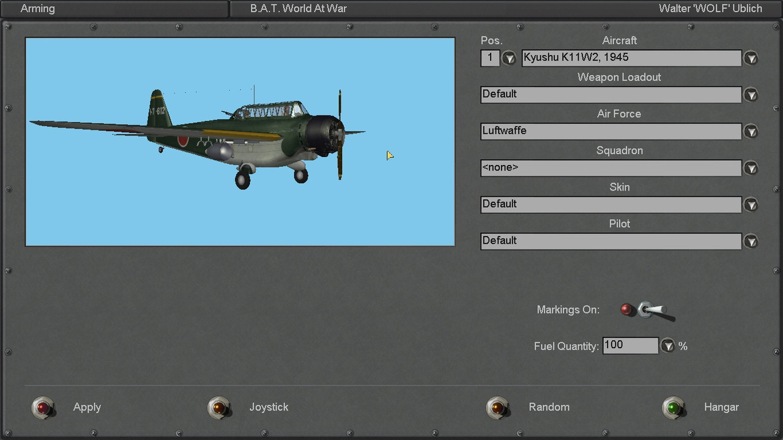This screenshot has height=440, width=783.
Task: Toggle the Markings On switch
Action: 656,311
